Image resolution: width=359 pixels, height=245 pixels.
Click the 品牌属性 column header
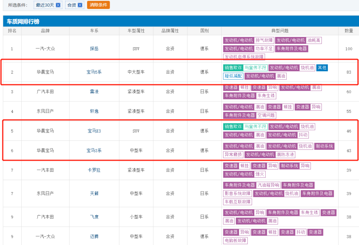coord(170,31)
